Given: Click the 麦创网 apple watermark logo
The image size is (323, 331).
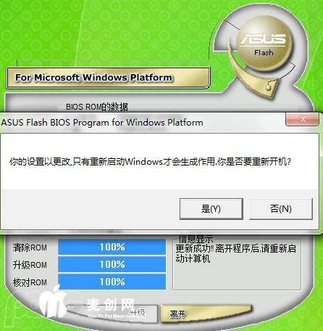Looking at the screenshot, I should coord(54,301).
